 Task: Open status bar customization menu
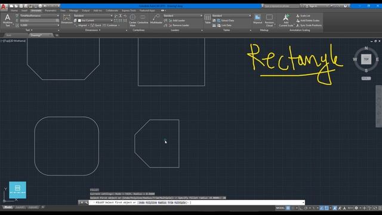(x=380, y=208)
